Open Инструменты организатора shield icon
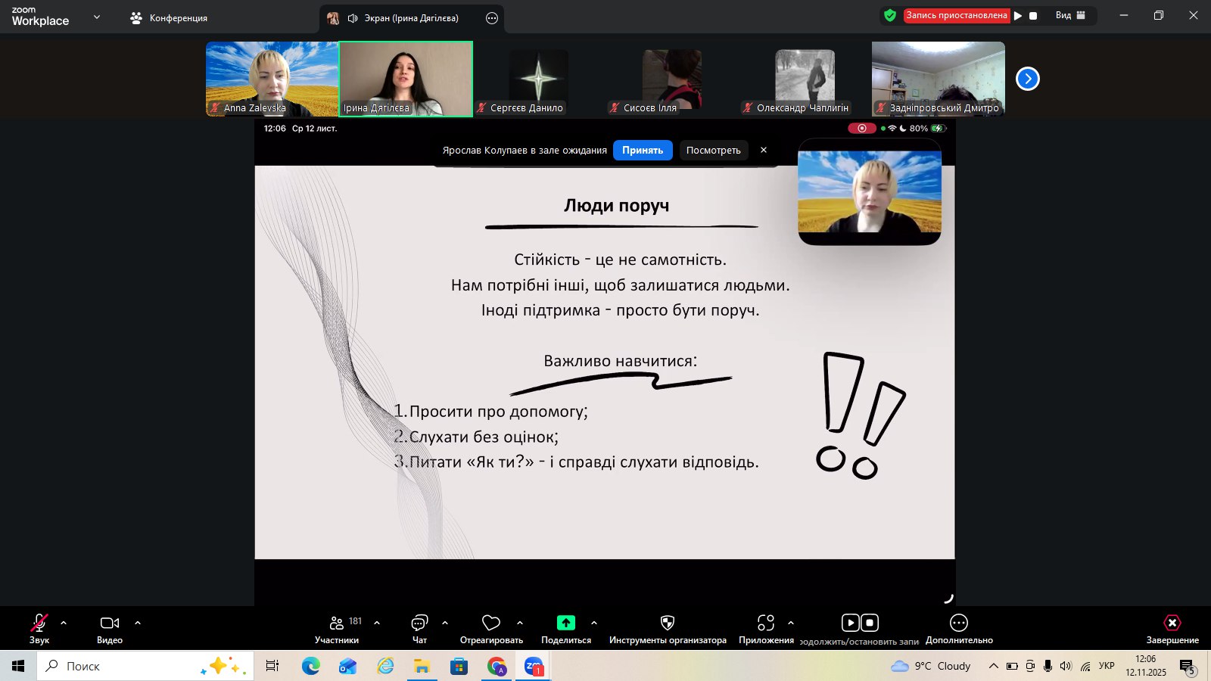Viewport: 1211px width, 681px height. tap(667, 623)
